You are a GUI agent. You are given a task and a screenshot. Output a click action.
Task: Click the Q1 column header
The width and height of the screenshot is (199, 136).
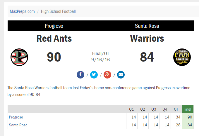click(131, 109)
